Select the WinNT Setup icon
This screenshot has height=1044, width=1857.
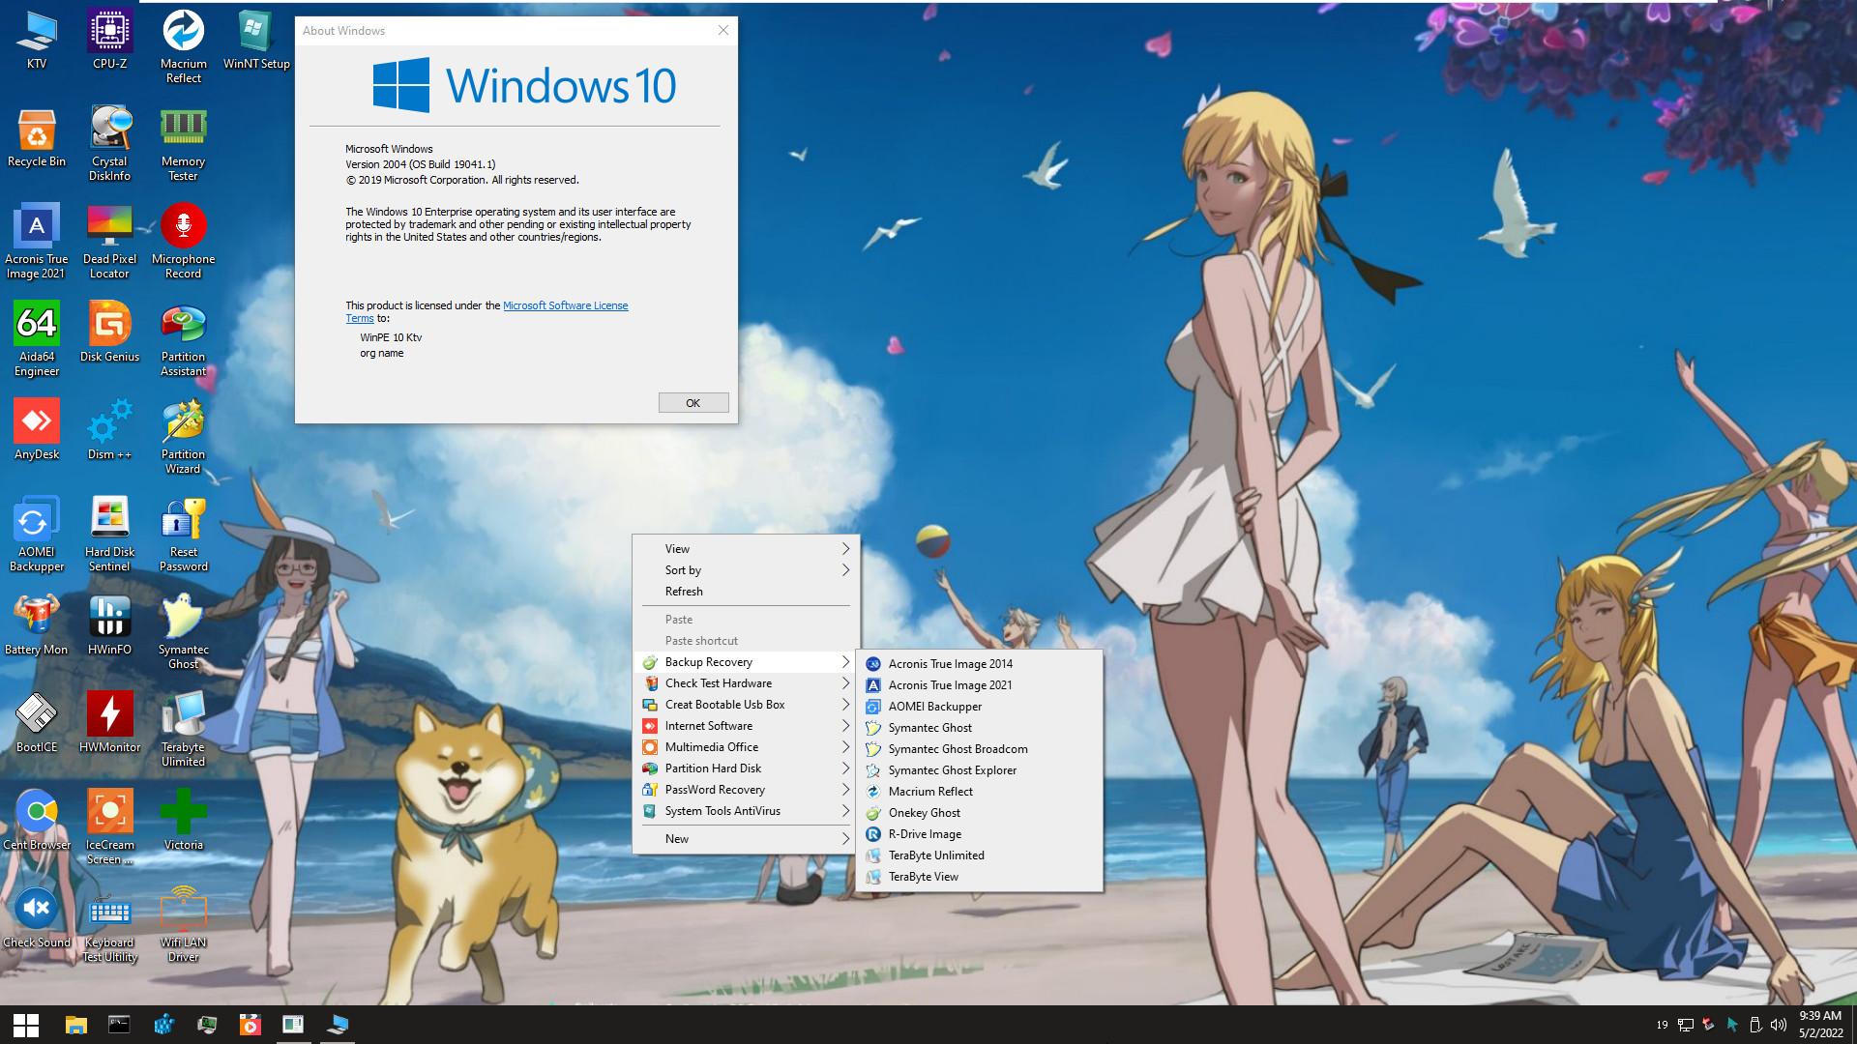pos(256,40)
